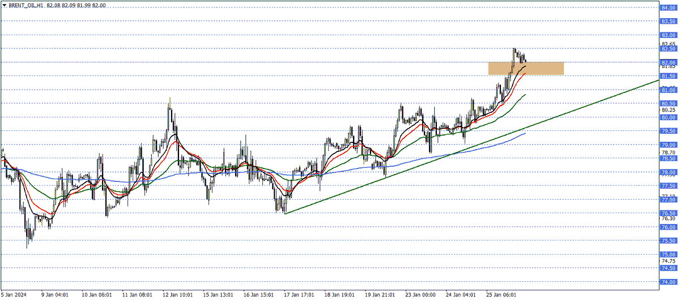
Task: Select the orange rectangle zone near 82.00
Action: coord(526,68)
